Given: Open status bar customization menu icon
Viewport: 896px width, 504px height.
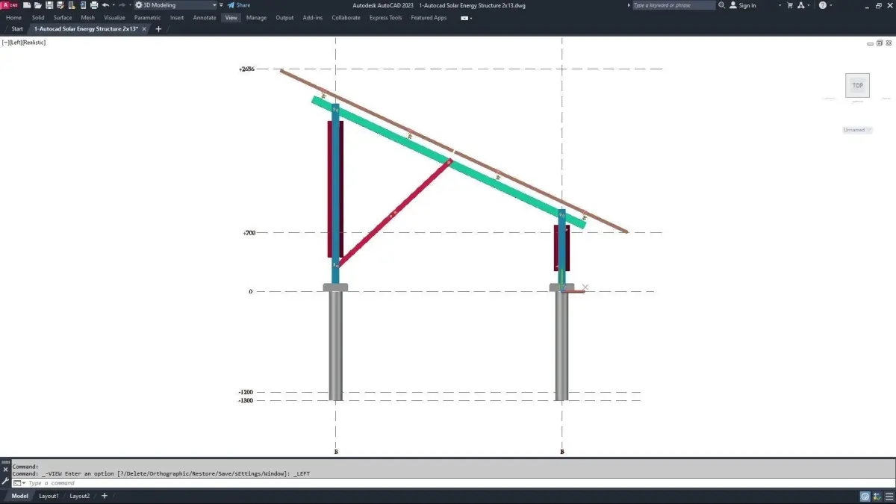Looking at the screenshot, I should coord(889,497).
